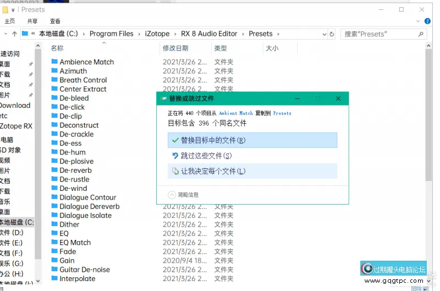This screenshot has height=291, width=440.
Task: Select the Deconstruct folder icon
Action: click(54, 124)
